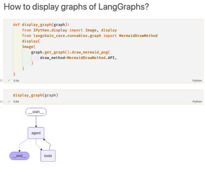Click the 'def display_graph(graph):' code line
Screen dimensions: 205x169
[x=41, y=25]
